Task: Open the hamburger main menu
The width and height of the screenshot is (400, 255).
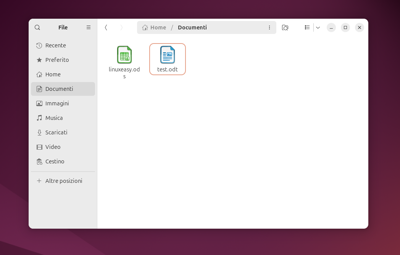Action: [89, 27]
